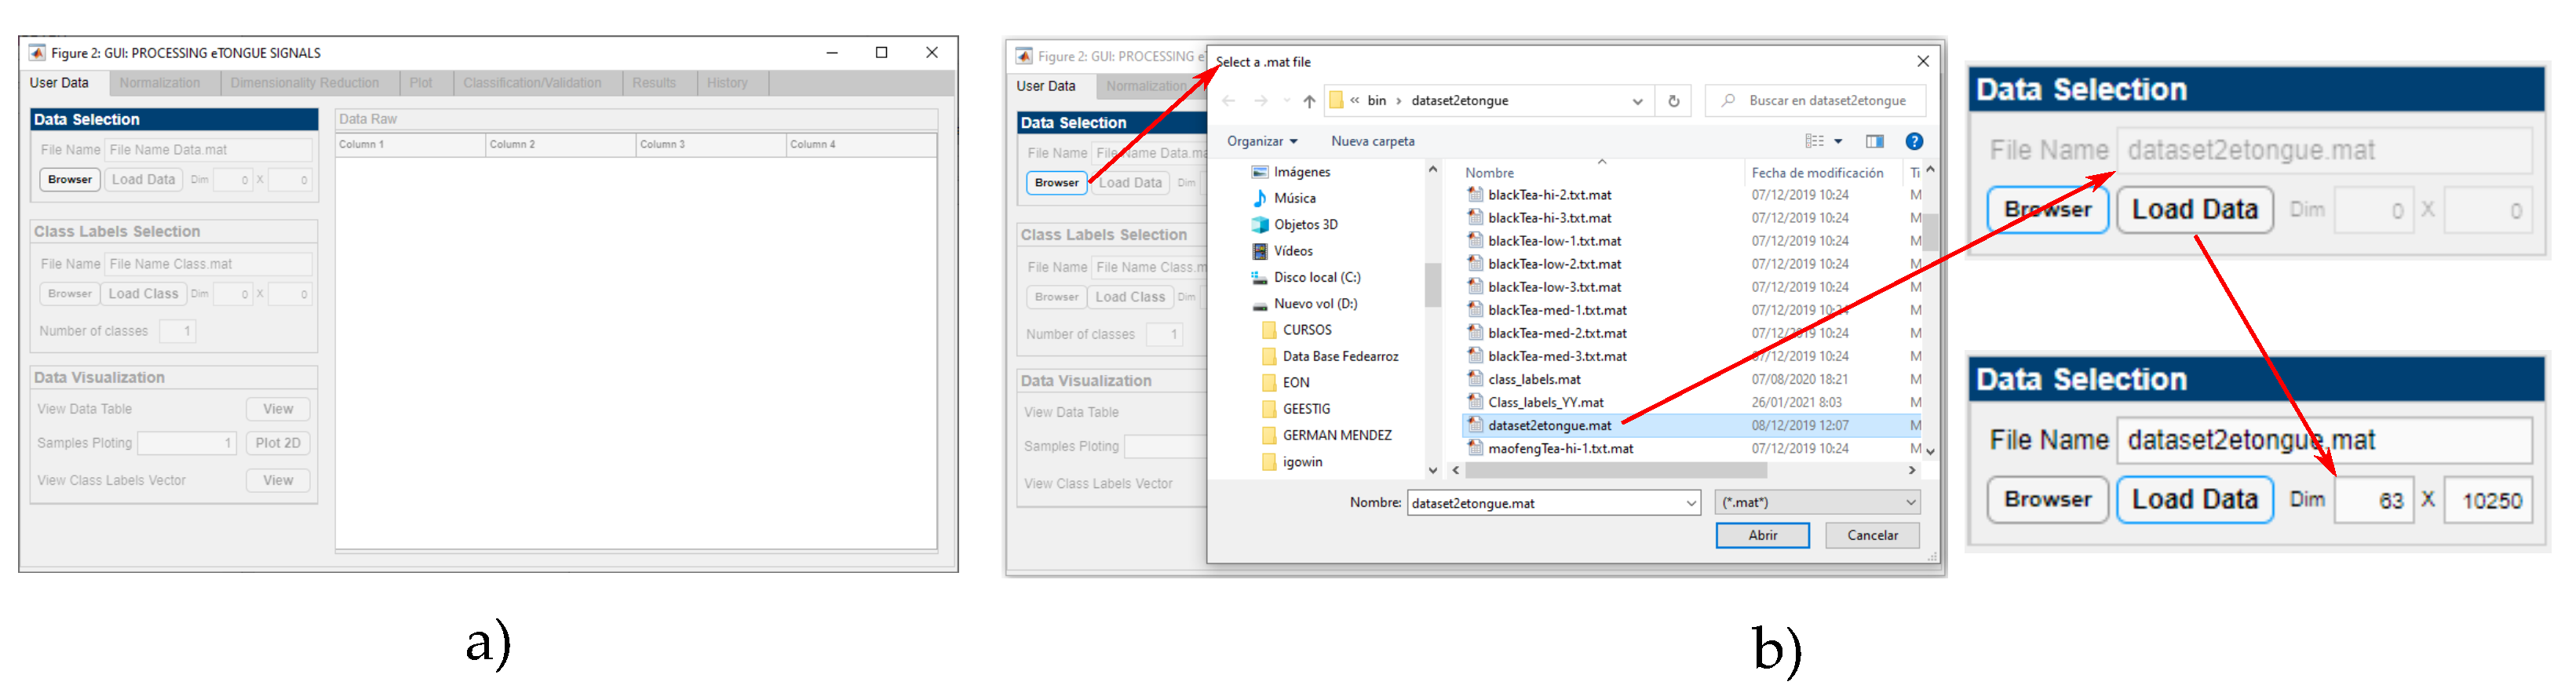Click the CURSOS folder icon

pyautogui.click(x=1269, y=330)
